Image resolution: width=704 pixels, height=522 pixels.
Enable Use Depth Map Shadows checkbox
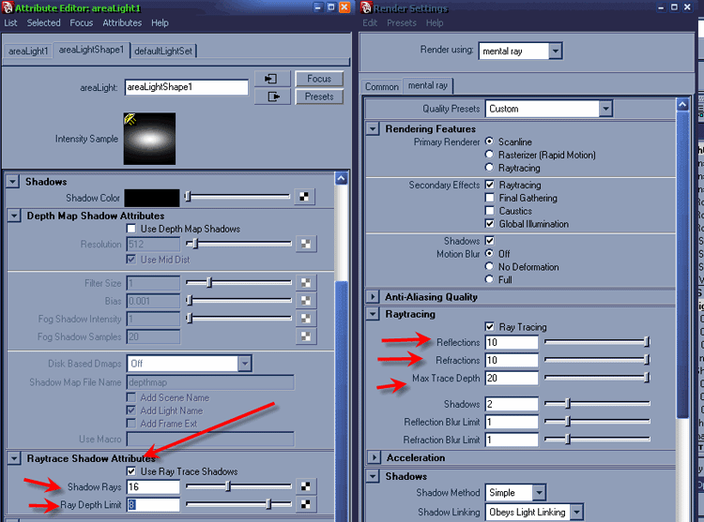pyautogui.click(x=131, y=229)
